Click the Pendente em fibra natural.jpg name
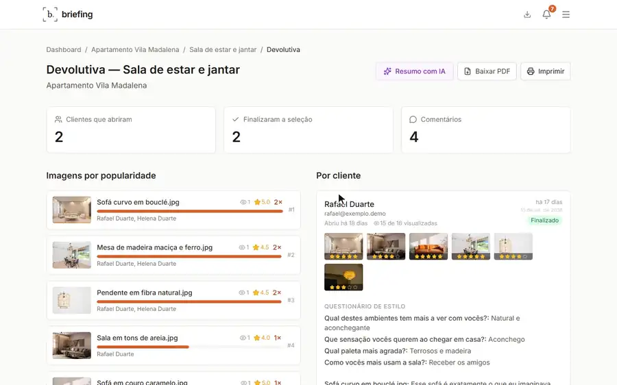Image resolution: width=617 pixels, height=385 pixels. [145, 293]
